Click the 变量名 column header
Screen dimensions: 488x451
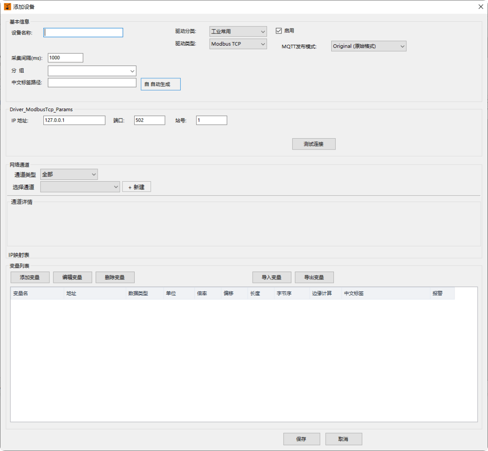tap(38, 293)
